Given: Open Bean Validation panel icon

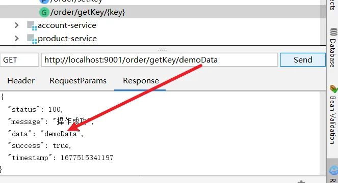Looking at the screenshot, I should pyautogui.click(x=333, y=88).
